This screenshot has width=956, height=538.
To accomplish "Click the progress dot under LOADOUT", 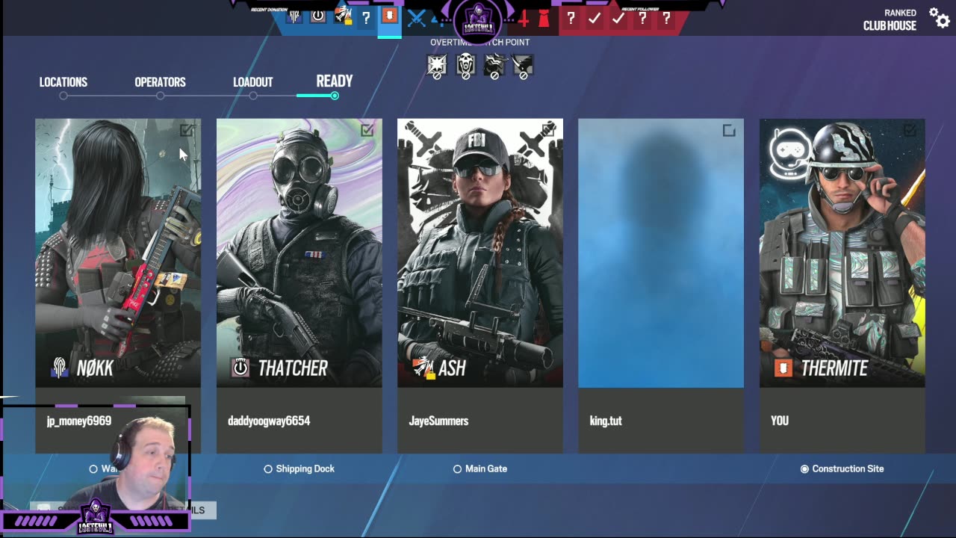I will point(253,96).
